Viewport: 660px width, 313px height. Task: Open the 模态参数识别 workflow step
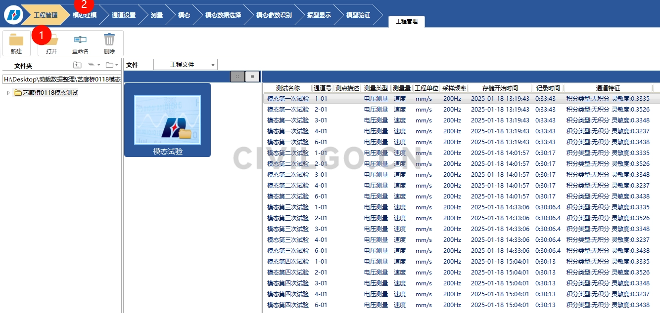coord(274,15)
